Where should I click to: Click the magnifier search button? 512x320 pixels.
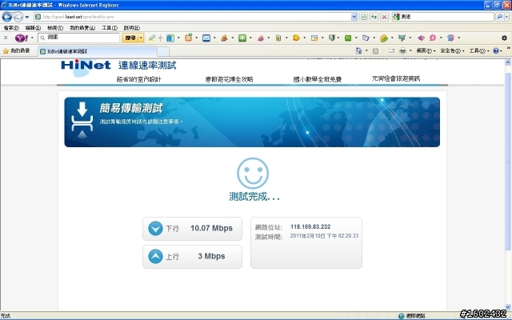click(x=499, y=17)
